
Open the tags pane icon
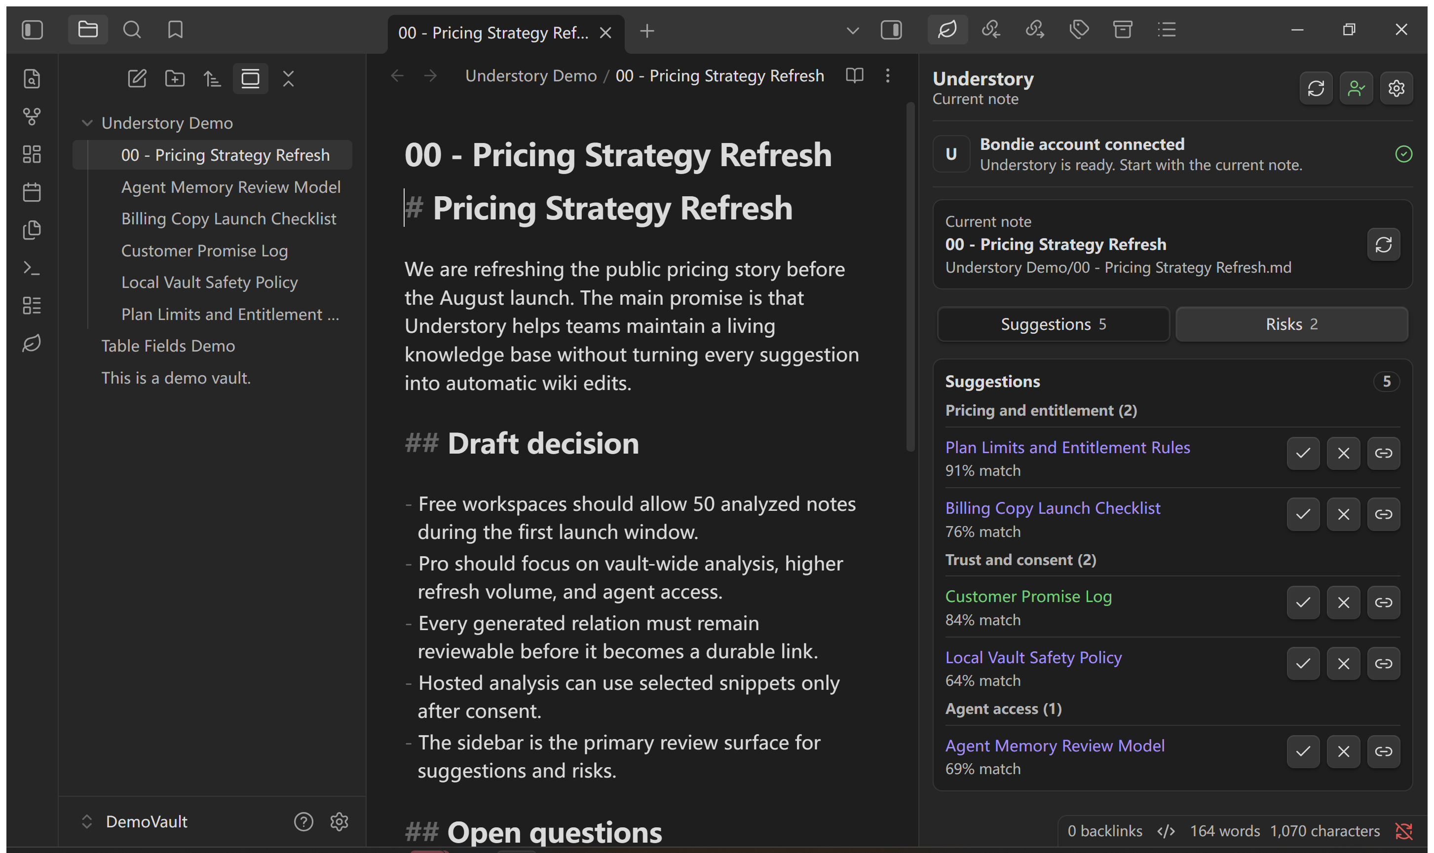(x=1079, y=29)
